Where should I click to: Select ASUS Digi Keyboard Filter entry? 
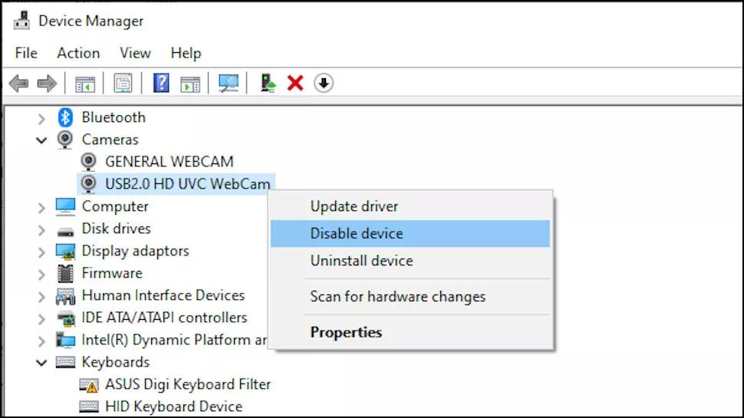(x=188, y=384)
